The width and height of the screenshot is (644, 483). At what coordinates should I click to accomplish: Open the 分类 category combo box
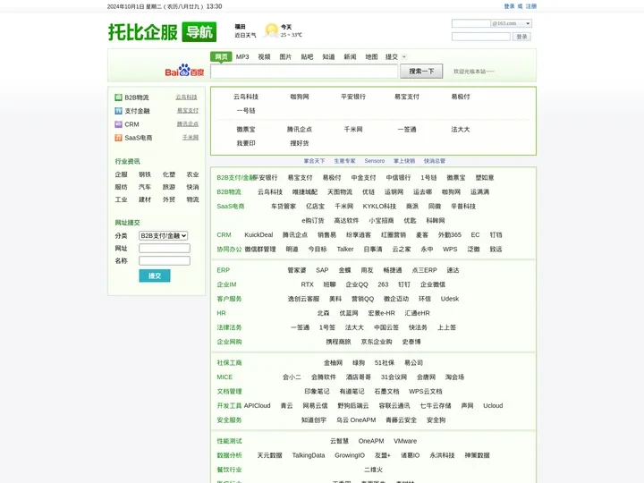(163, 236)
